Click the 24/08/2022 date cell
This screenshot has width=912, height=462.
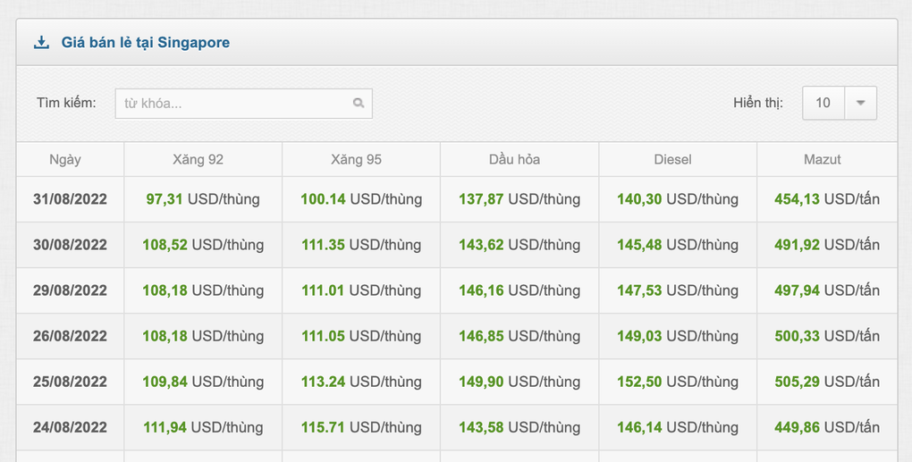[x=71, y=427]
